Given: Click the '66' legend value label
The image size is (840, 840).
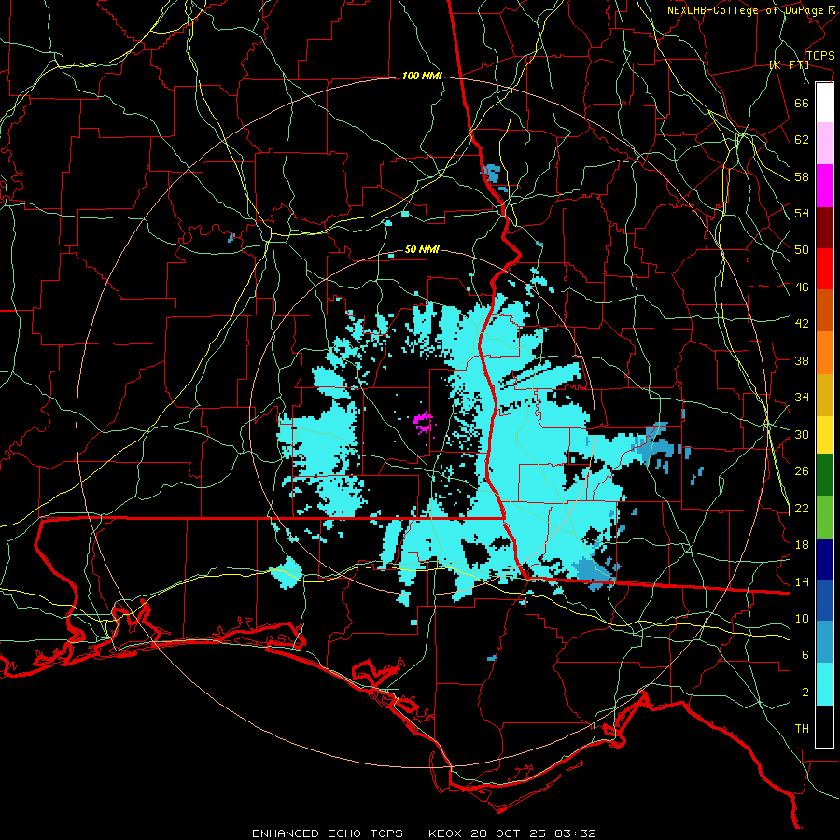Looking at the screenshot, I should [x=802, y=103].
